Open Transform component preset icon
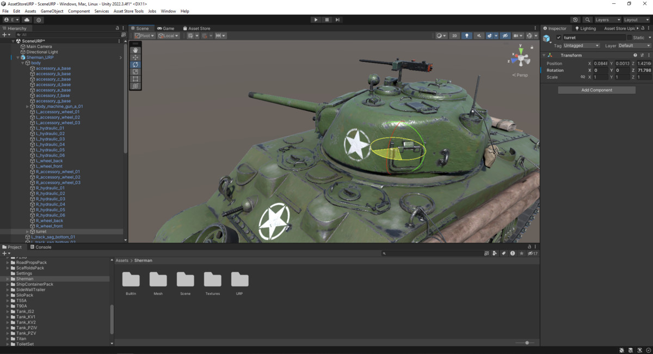Image resolution: width=653 pixels, height=354 pixels. coord(642,55)
